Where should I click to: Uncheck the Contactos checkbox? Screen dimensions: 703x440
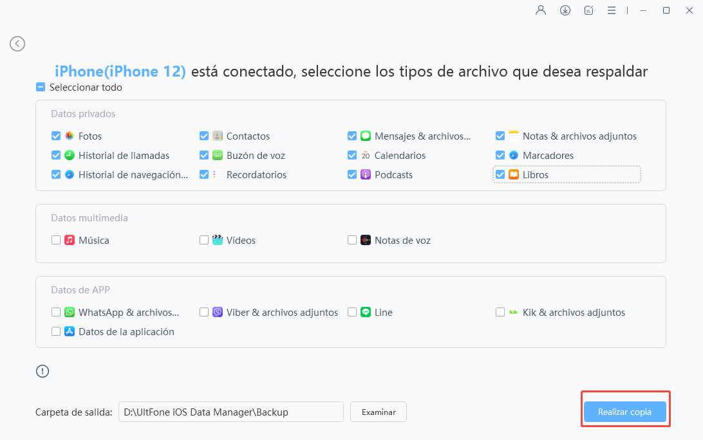coord(204,136)
